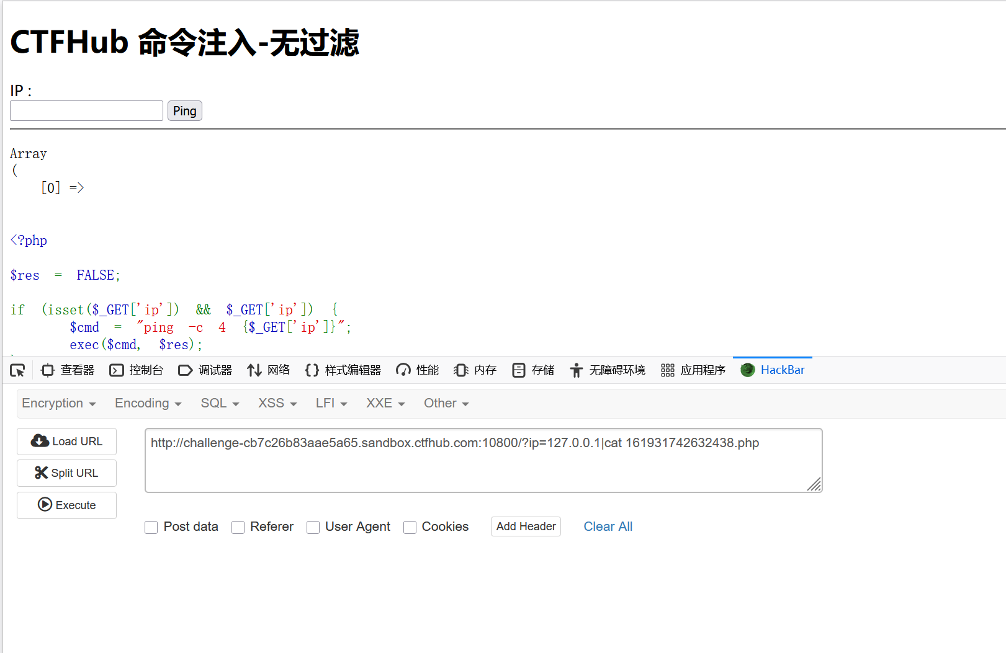Expand the Encryption dropdown

click(x=59, y=403)
